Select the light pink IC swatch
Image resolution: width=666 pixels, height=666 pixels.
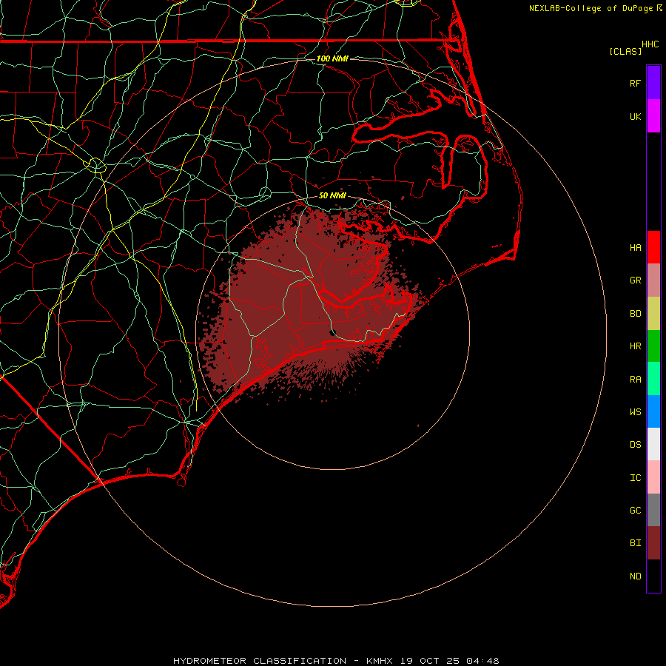pyautogui.click(x=653, y=477)
